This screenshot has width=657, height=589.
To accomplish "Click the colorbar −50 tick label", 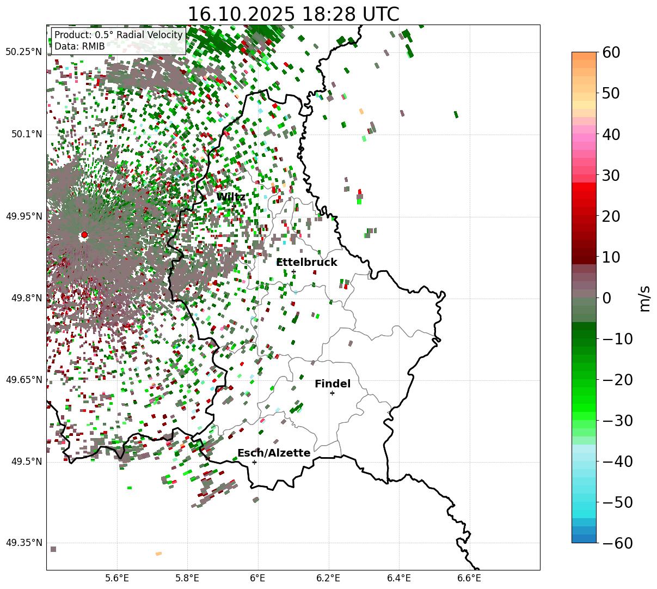I will tap(618, 502).
